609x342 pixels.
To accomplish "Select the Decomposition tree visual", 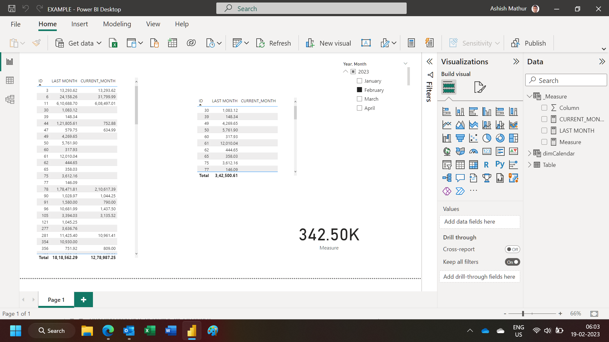I will (447, 178).
